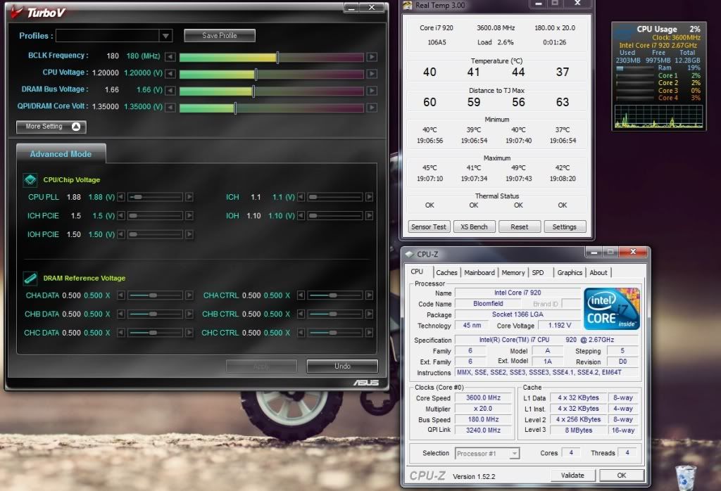Click the TurboV logo icon
Viewport: 721px width, 491px height.
pyautogui.click(x=17, y=12)
